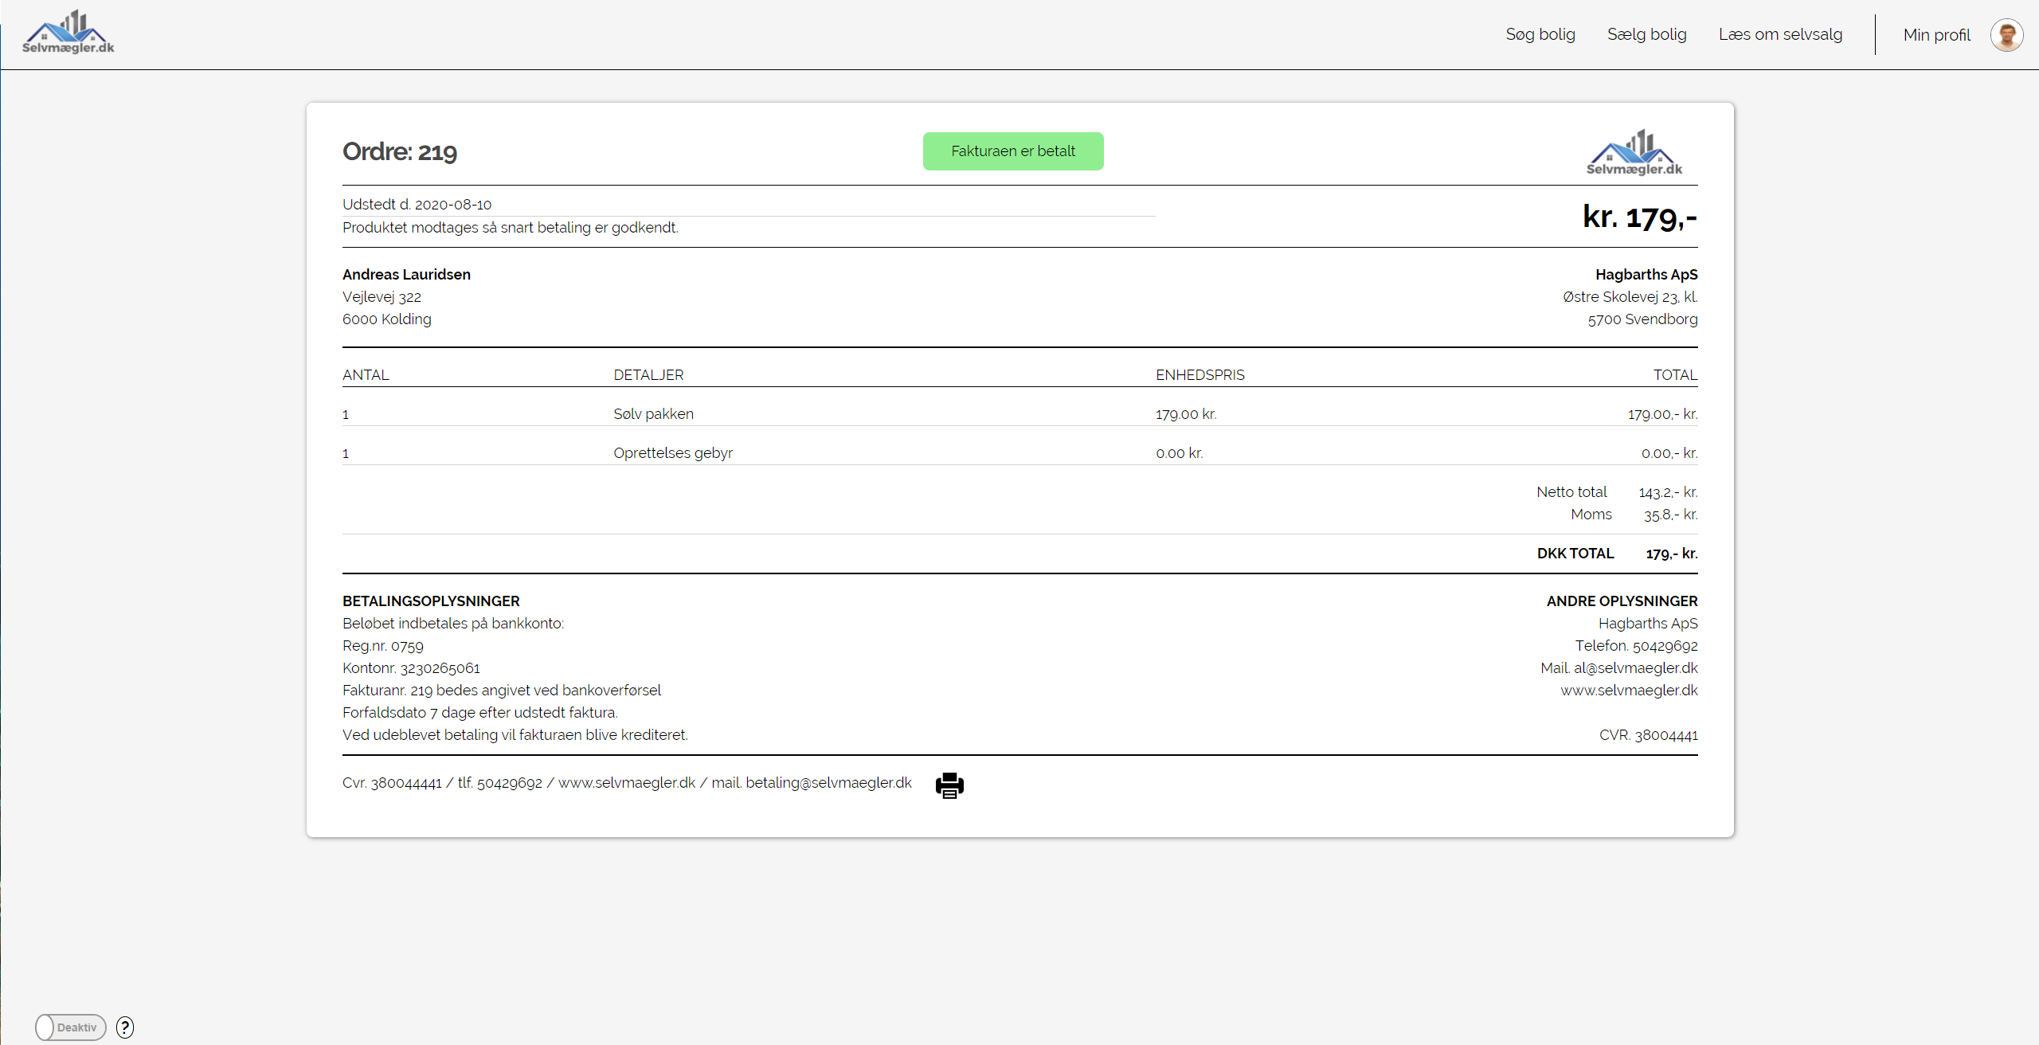
Task: Click the DKK TOTAL label
Action: tap(1575, 553)
